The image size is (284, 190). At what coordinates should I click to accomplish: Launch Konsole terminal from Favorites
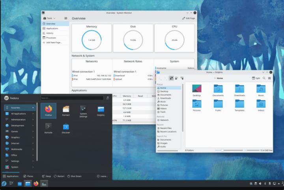click(x=48, y=128)
